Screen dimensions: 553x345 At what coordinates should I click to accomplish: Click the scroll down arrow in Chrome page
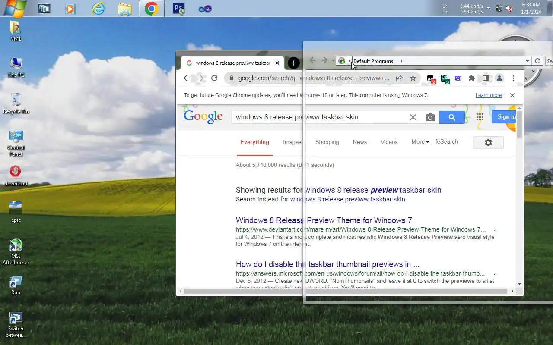pyautogui.click(x=519, y=284)
